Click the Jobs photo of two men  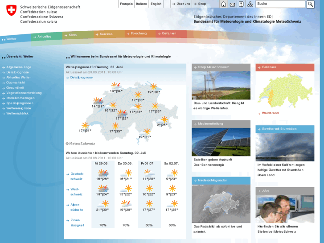coord(285,209)
